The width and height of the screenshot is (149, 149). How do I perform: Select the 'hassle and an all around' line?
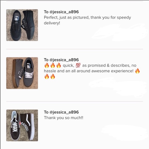[67, 71]
